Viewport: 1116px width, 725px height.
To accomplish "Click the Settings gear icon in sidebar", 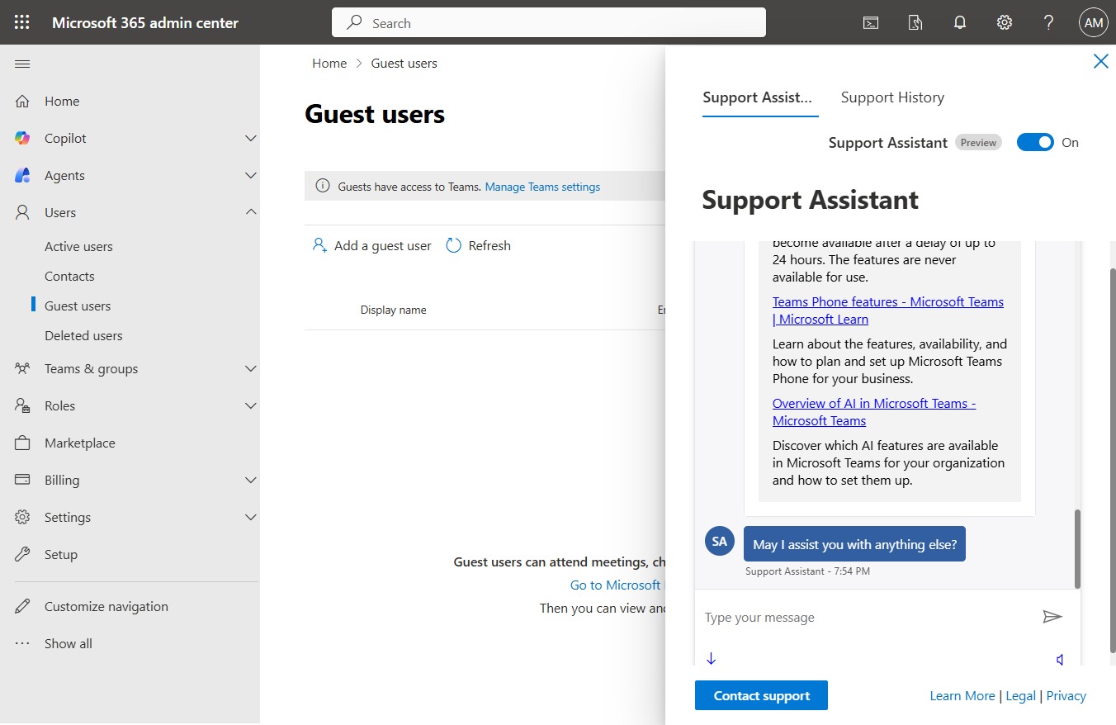I will point(22,517).
